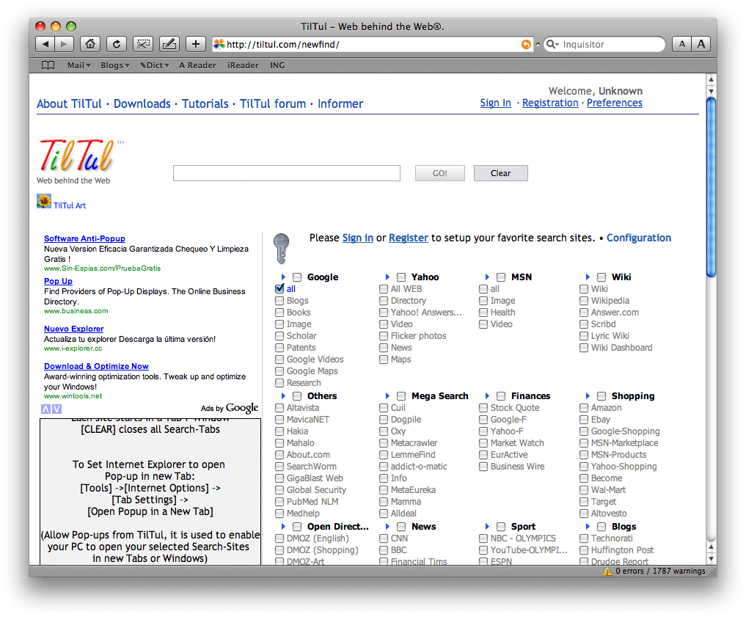
Task: Open the iReader bookmark
Action: click(x=243, y=65)
